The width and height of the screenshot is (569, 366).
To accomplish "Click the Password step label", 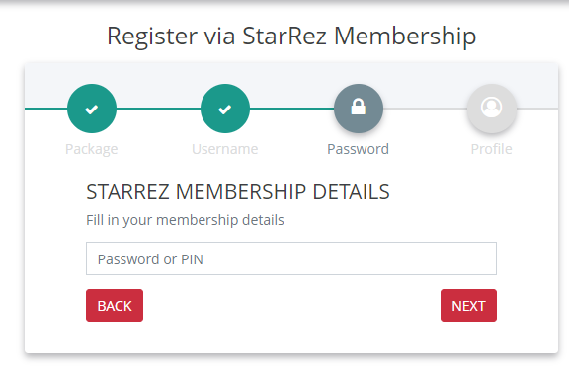I will tap(359, 149).
